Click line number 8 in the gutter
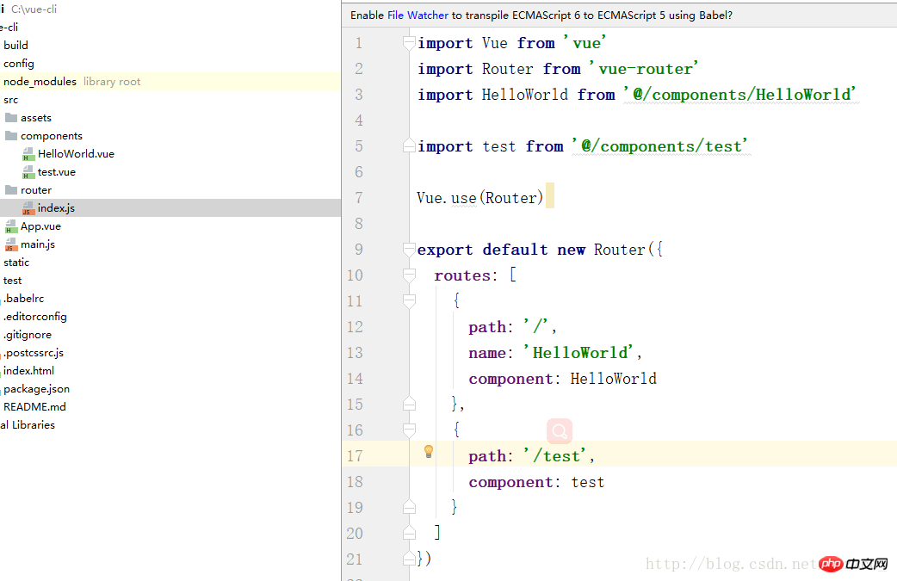897x581 pixels. tap(359, 224)
